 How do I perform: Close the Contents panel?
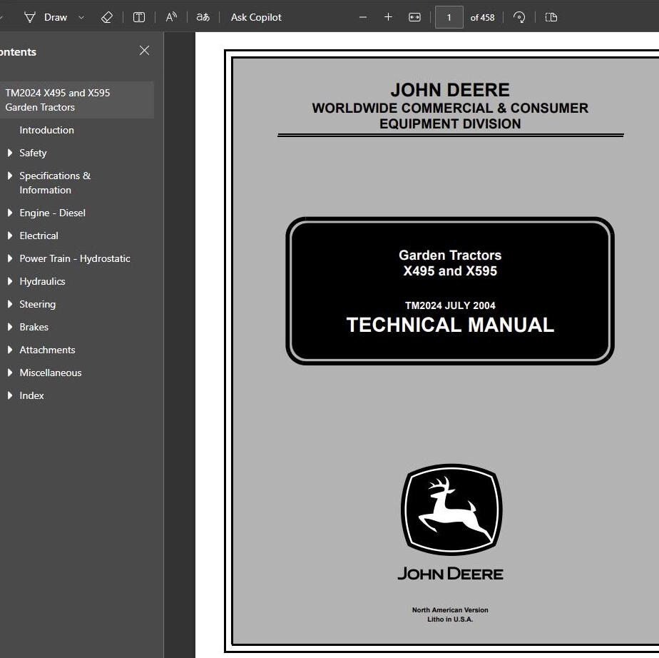(x=144, y=51)
